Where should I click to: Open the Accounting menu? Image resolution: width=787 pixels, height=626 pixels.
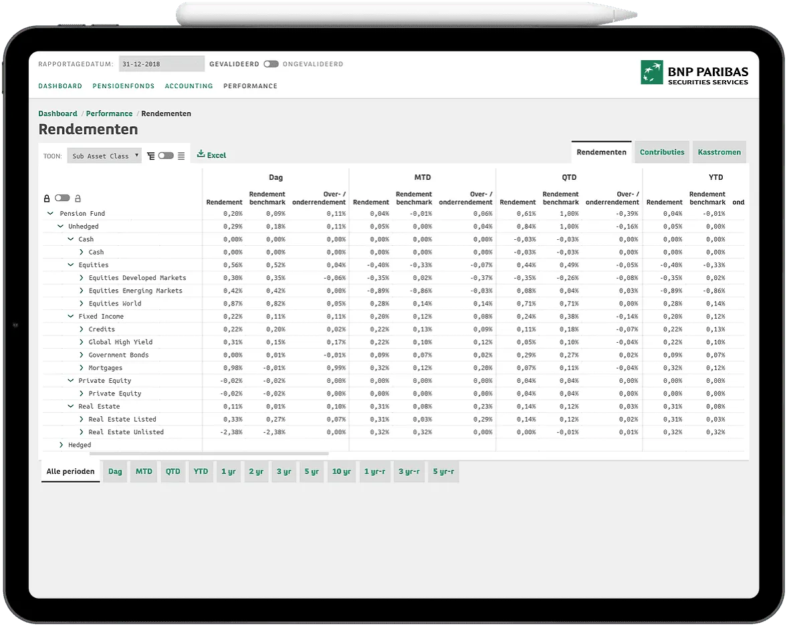pyautogui.click(x=189, y=86)
